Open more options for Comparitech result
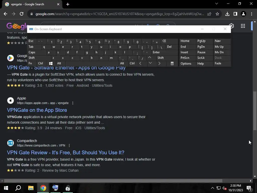This screenshot has width=257, height=193. pos(69,146)
